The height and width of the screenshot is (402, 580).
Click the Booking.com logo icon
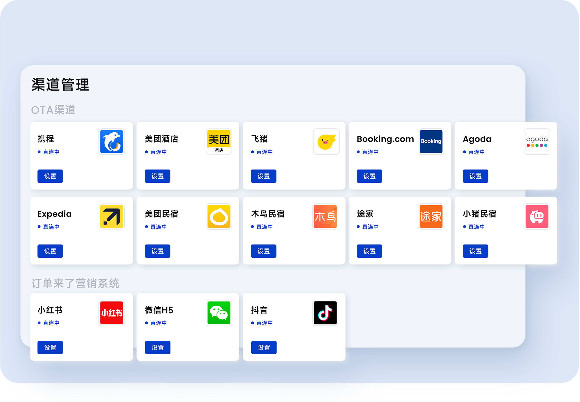[431, 141]
